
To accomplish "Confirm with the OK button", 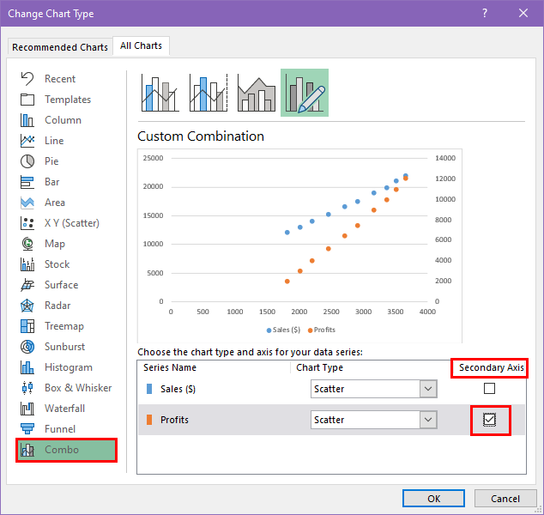I will click(433, 499).
